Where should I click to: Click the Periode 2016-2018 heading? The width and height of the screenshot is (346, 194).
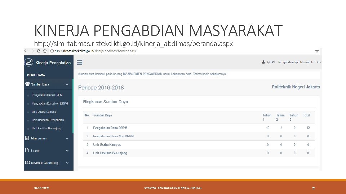[101, 88]
